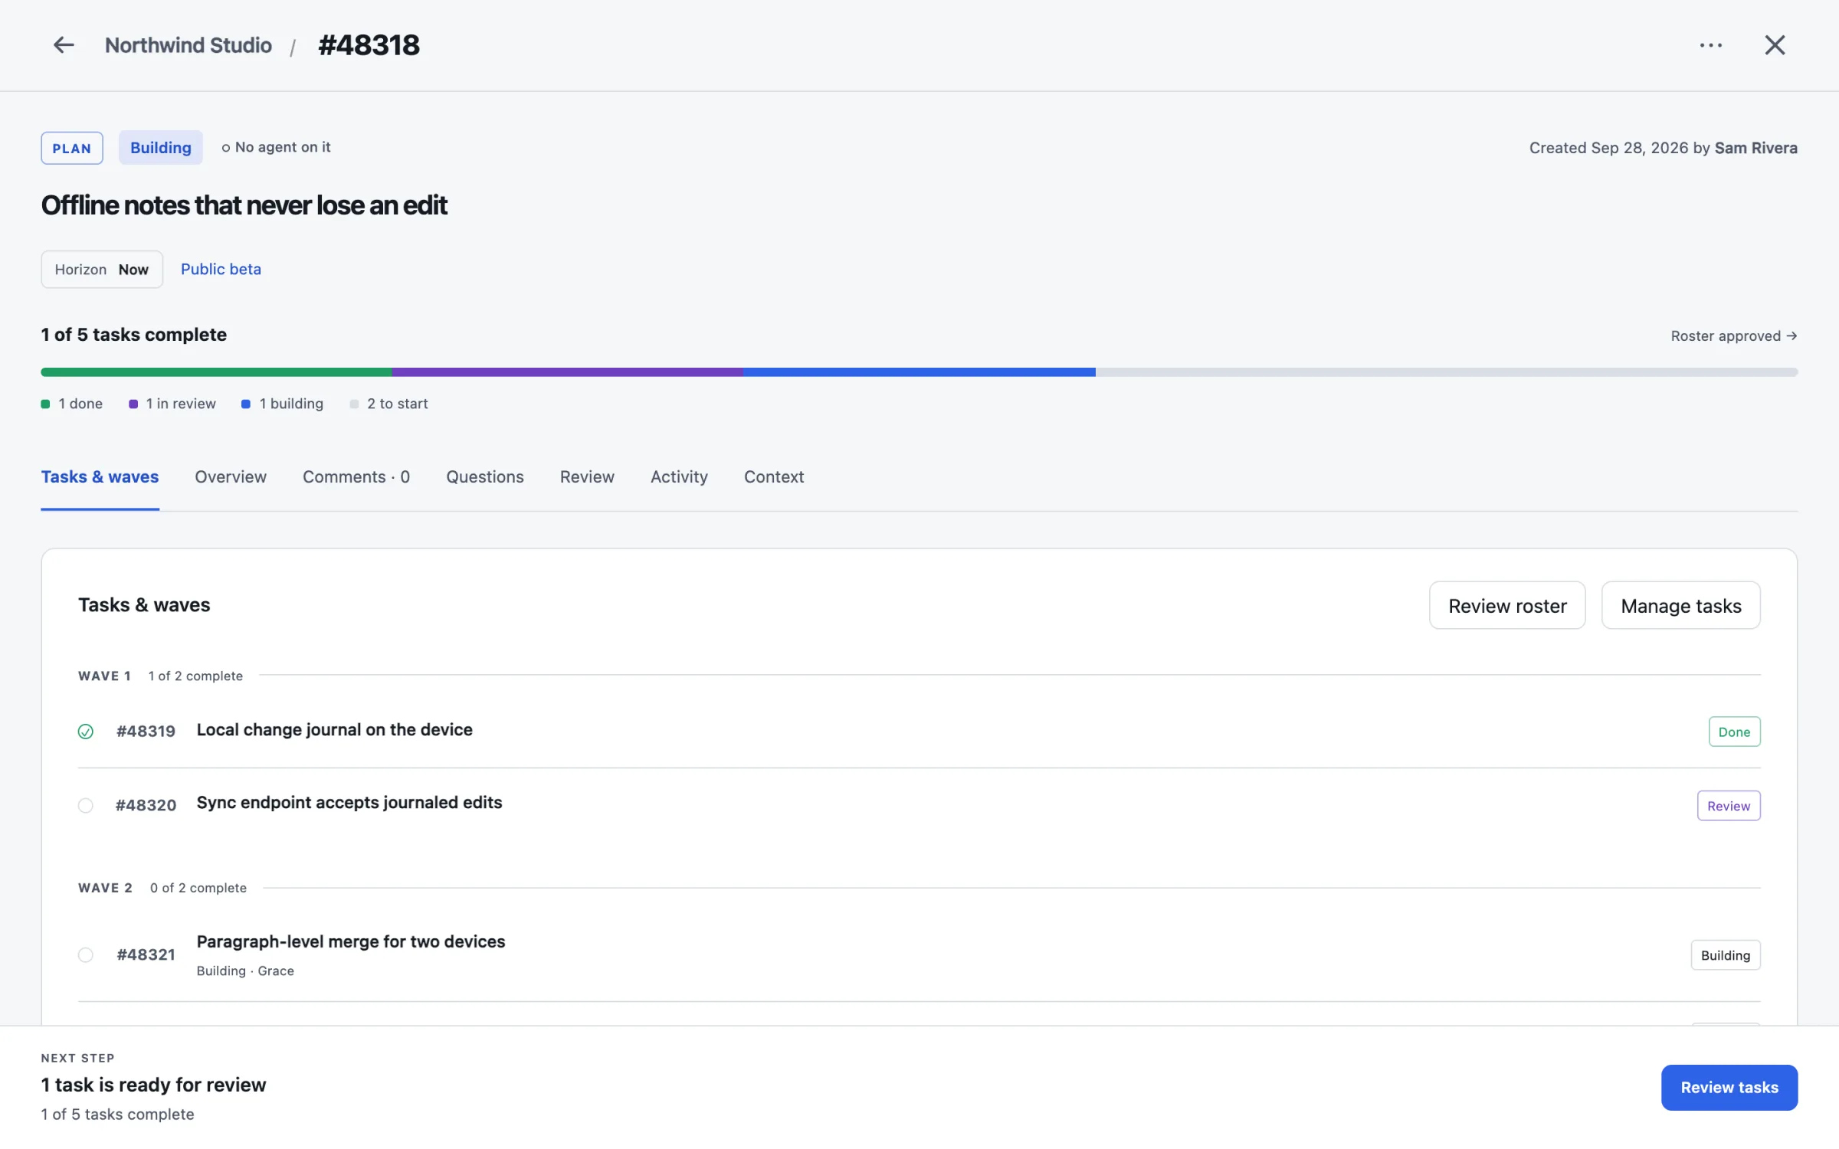The image size is (1839, 1149).
Task: Click the WAVE 2 header label
Action: pyautogui.click(x=105, y=888)
